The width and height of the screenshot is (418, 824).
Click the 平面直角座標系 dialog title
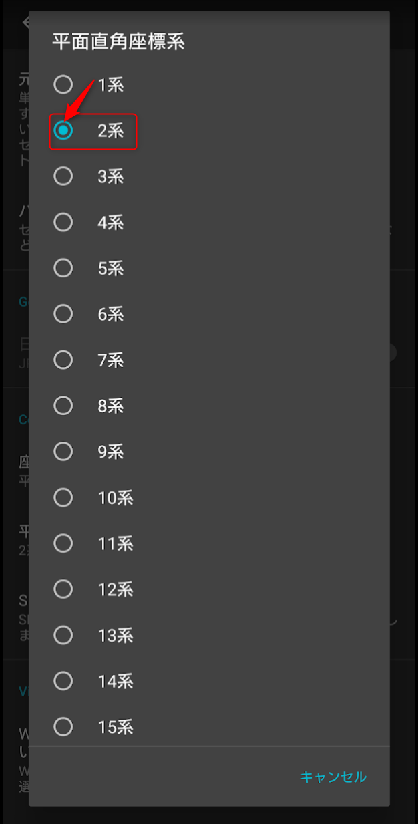point(119,42)
